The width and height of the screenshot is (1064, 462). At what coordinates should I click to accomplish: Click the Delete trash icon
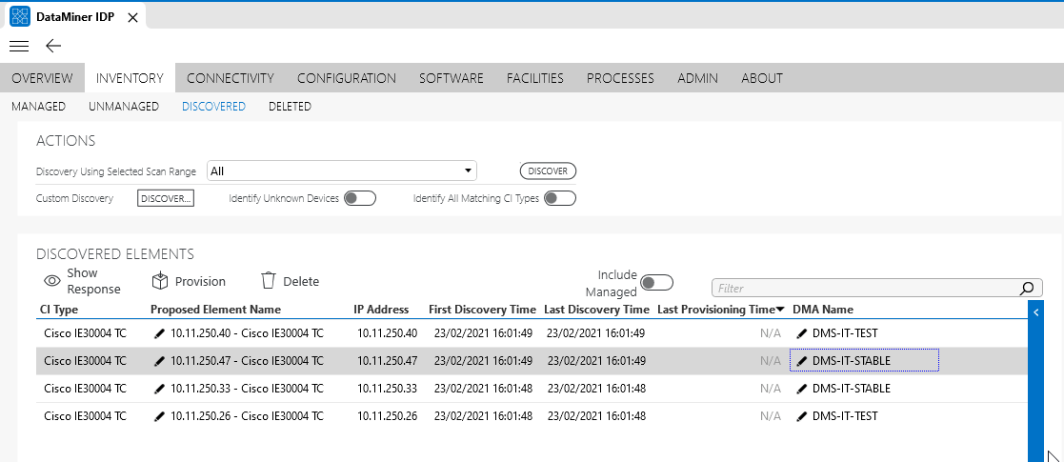(269, 281)
